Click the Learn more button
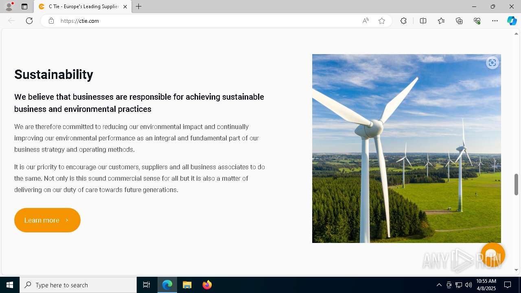 (47, 220)
